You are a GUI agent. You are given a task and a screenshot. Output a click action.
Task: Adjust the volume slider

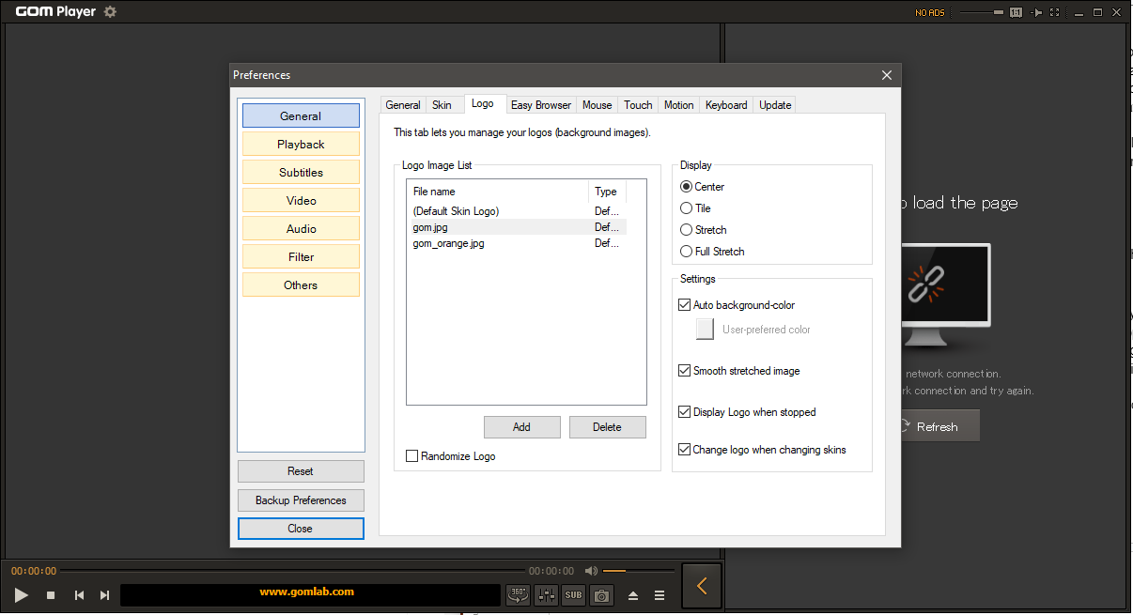pos(638,570)
